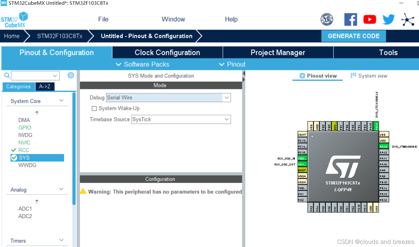Select WWDG in System Core list
Image resolution: width=419 pixels, height=247 pixels.
pyautogui.click(x=27, y=165)
